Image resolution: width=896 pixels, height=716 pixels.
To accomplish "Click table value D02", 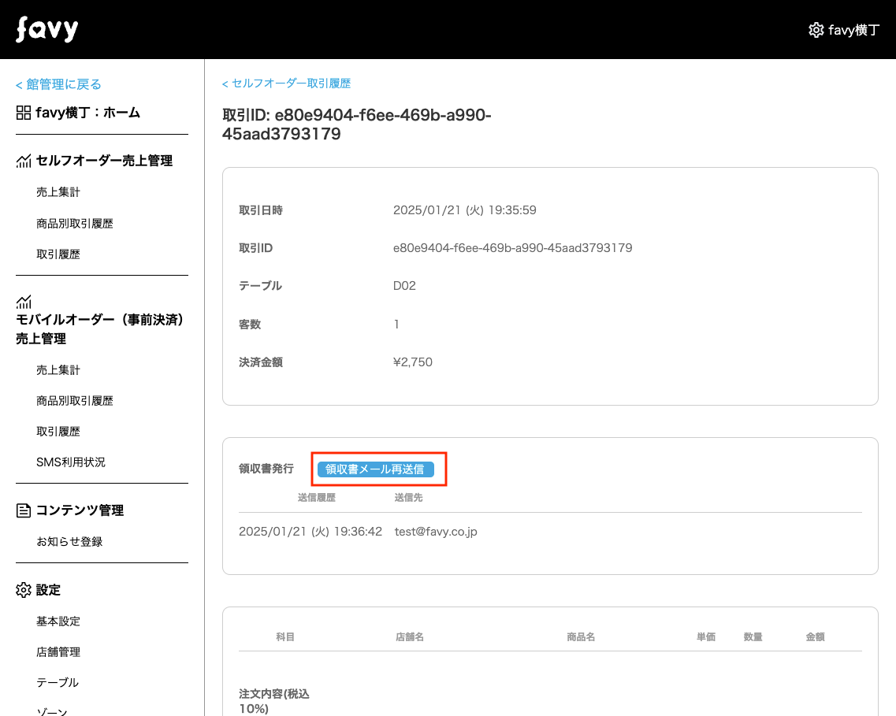I will [404, 285].
